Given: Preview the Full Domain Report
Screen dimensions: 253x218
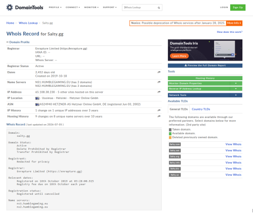Looking at the screenshot, I should click(205, 66).
